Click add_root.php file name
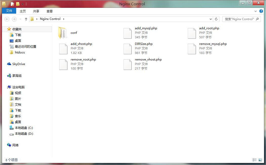Screen dimensions: 266x165 coord(209,28)
